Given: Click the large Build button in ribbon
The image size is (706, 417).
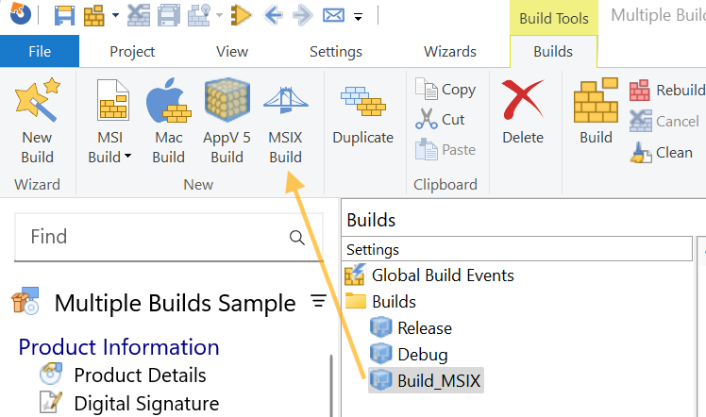Looking at the screenshot, I should point(596,112).
